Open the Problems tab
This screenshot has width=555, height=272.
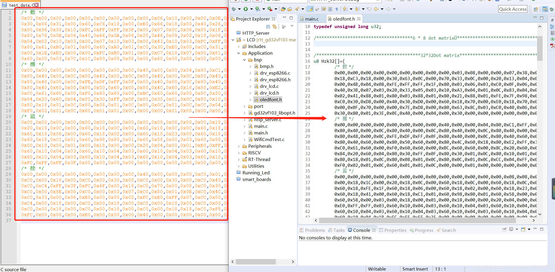[x=312, y=230]
